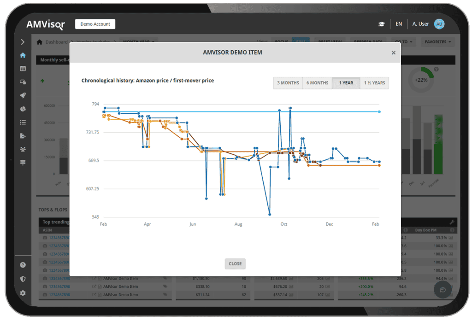Open the Dashboard home icon in the sidebar

(23, 55)
